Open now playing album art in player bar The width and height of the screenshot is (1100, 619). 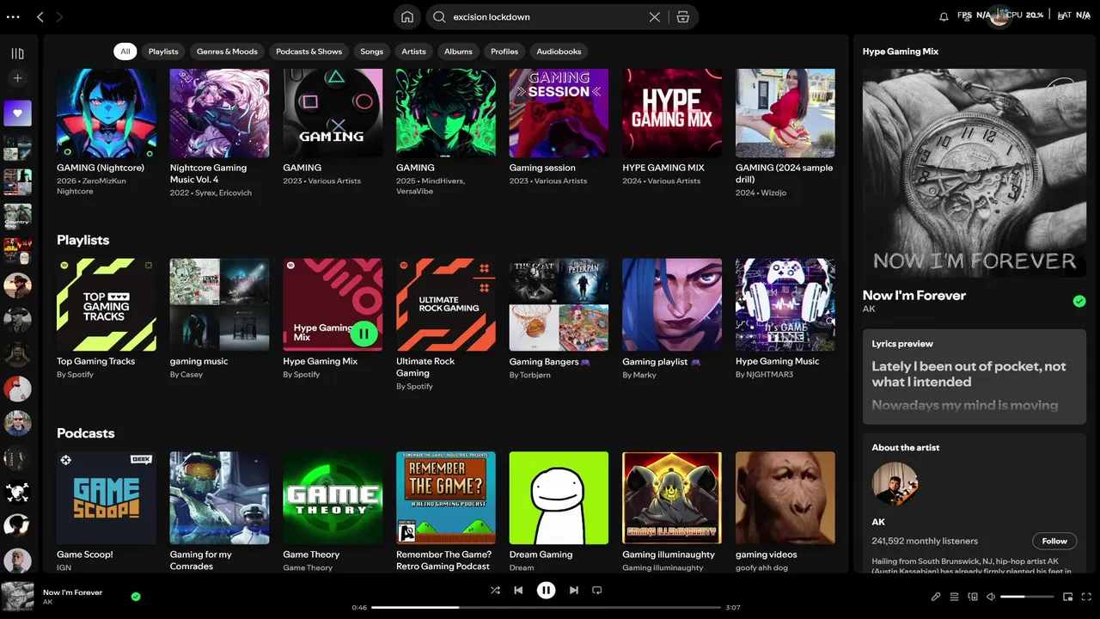pyautogui.click(x=17, y=597)
